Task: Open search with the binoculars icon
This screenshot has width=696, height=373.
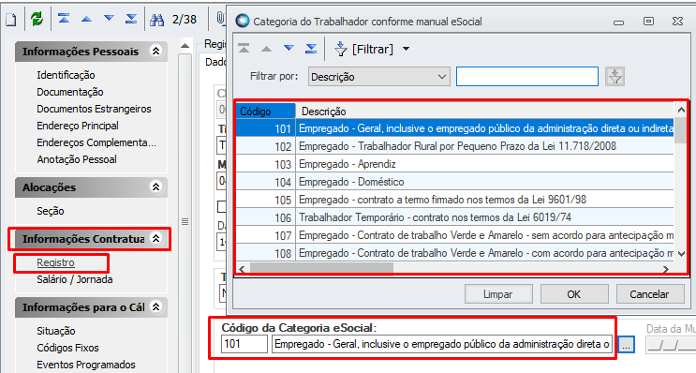Action: click(x=156, y=20)
